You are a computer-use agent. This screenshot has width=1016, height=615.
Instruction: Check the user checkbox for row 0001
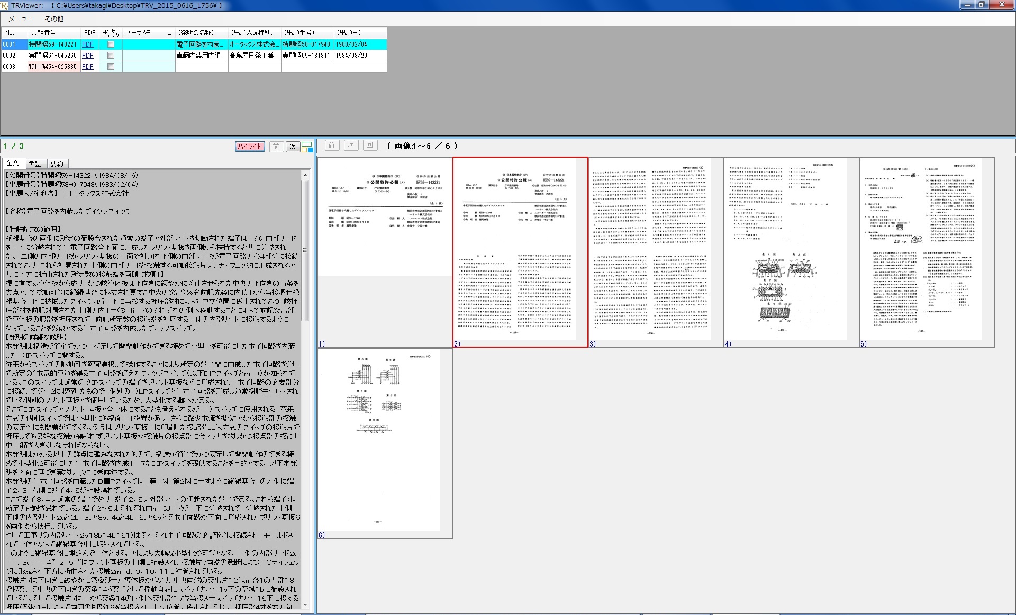coord(111,44)
